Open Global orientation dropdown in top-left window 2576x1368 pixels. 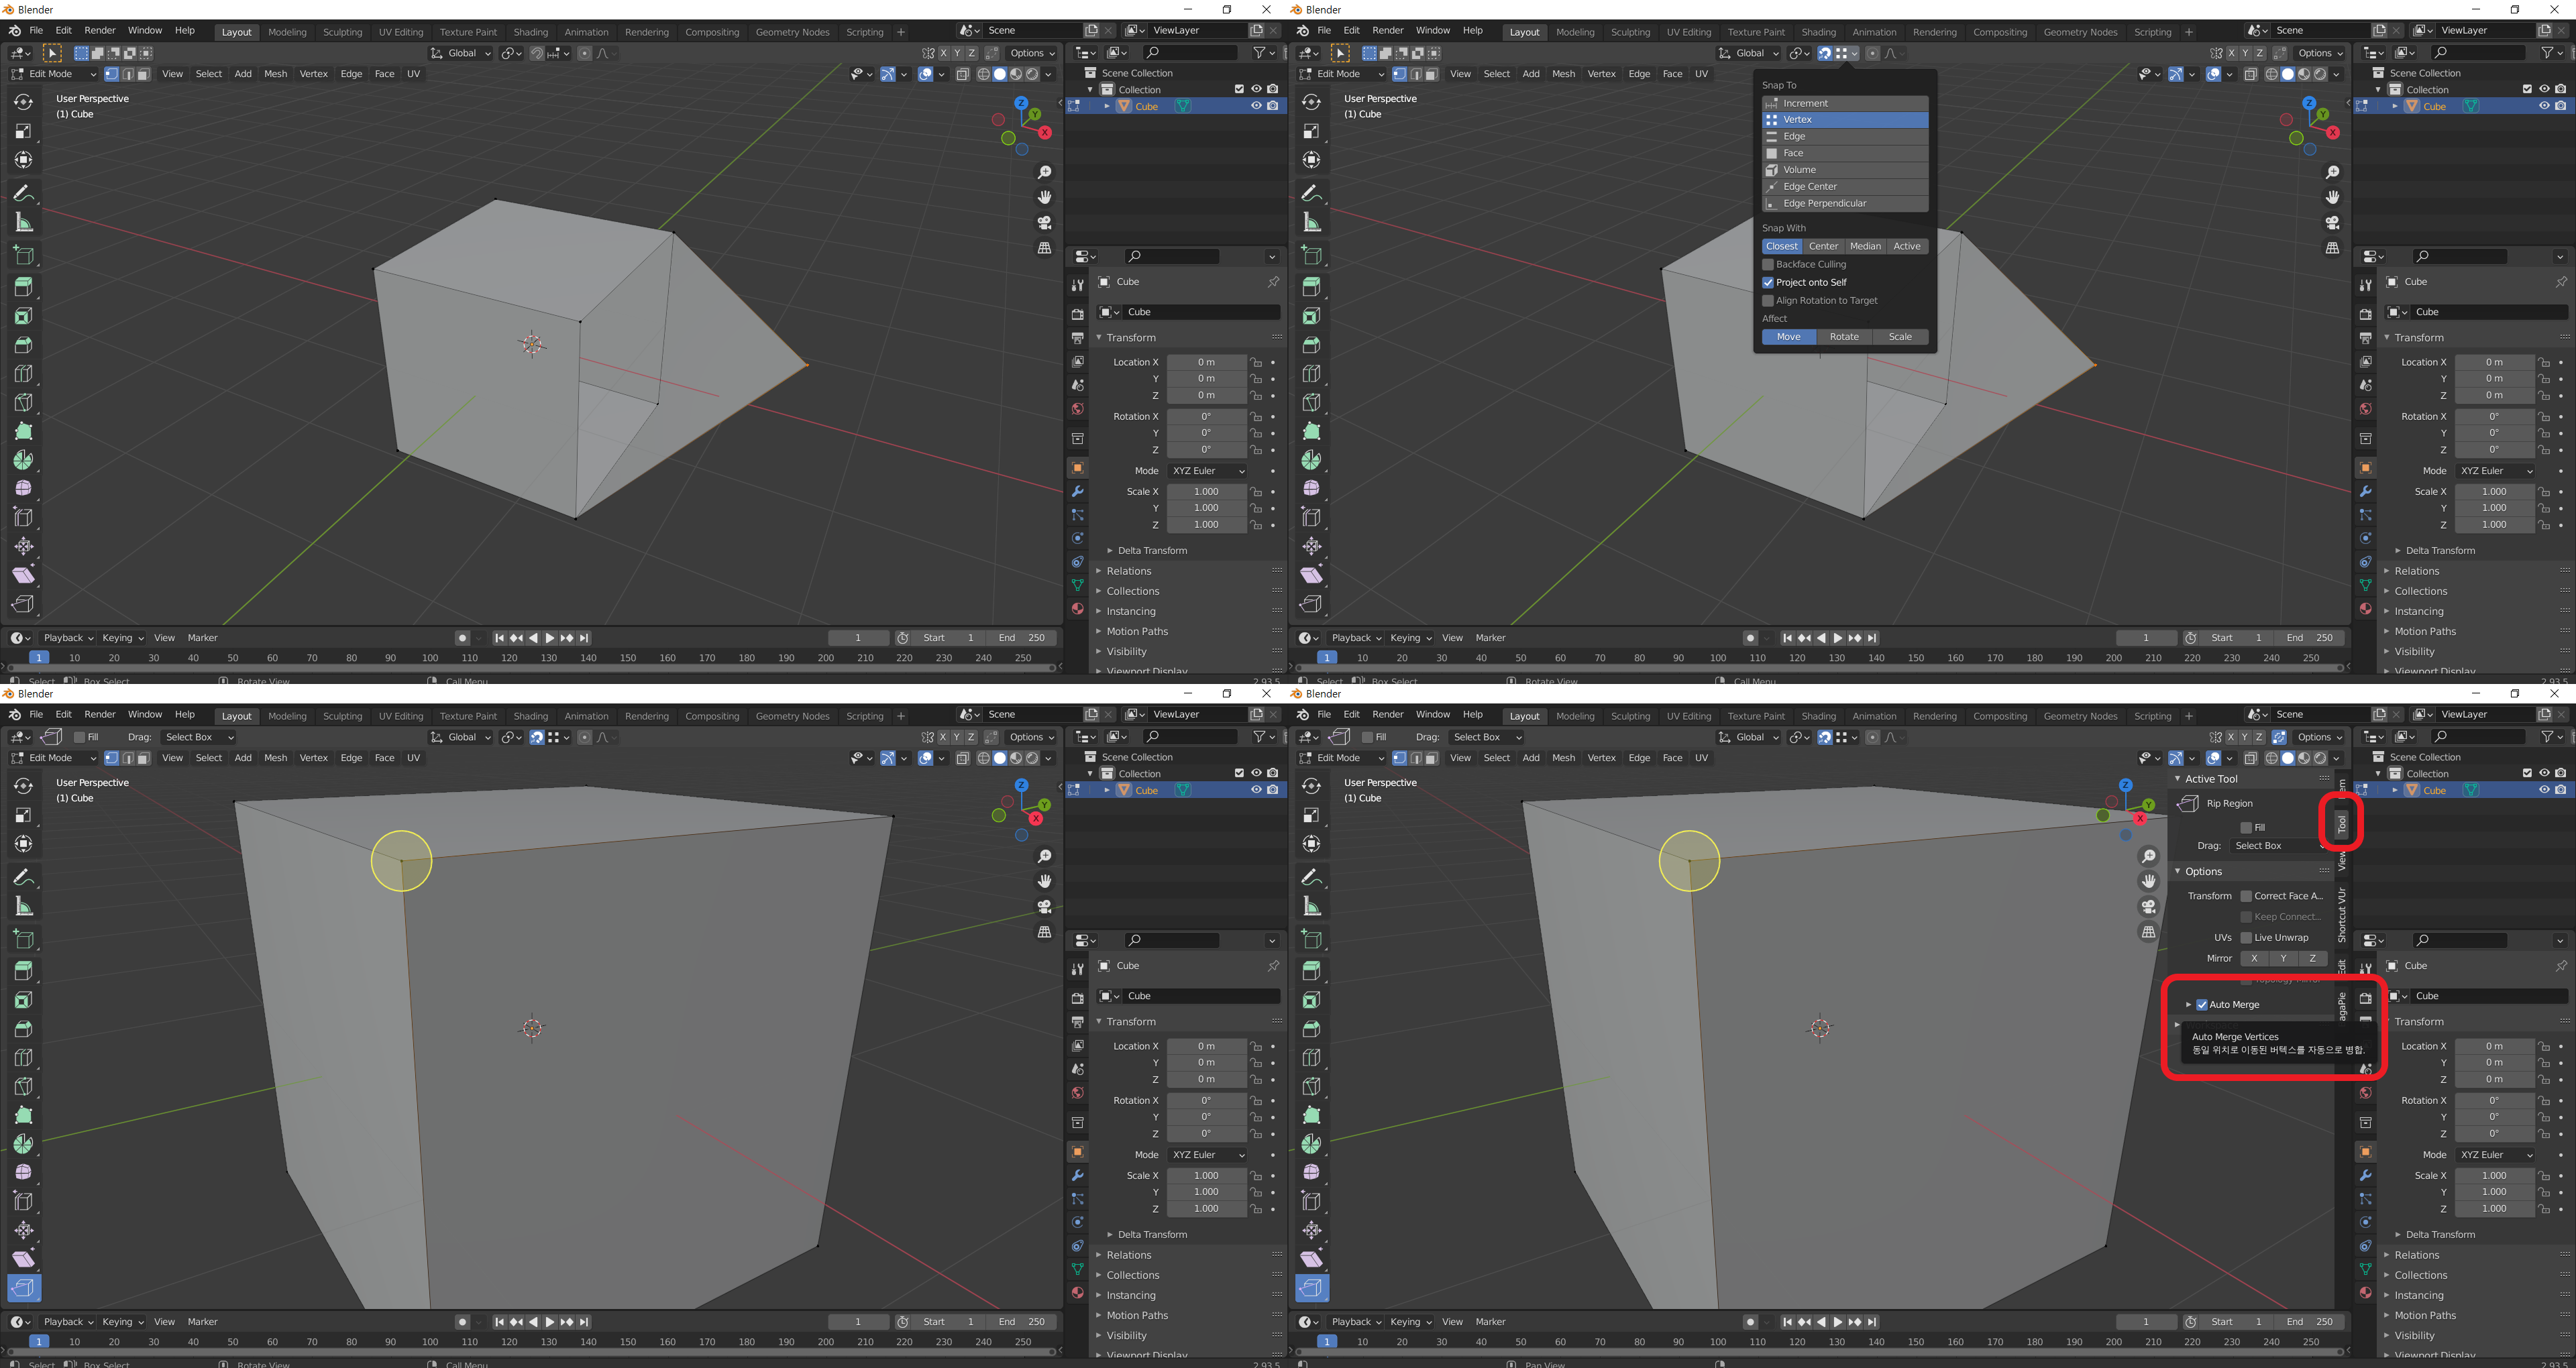pos(461,53)
